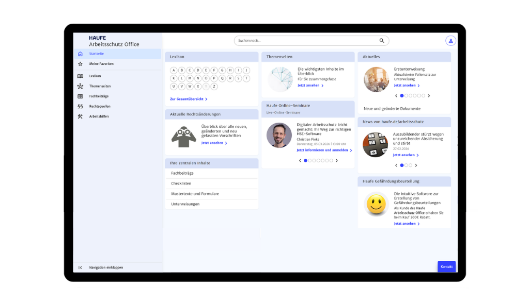Viewport: 529px width, 302px height.
Task: Click the Suchen nach search field
Action: tap(305, 41)
